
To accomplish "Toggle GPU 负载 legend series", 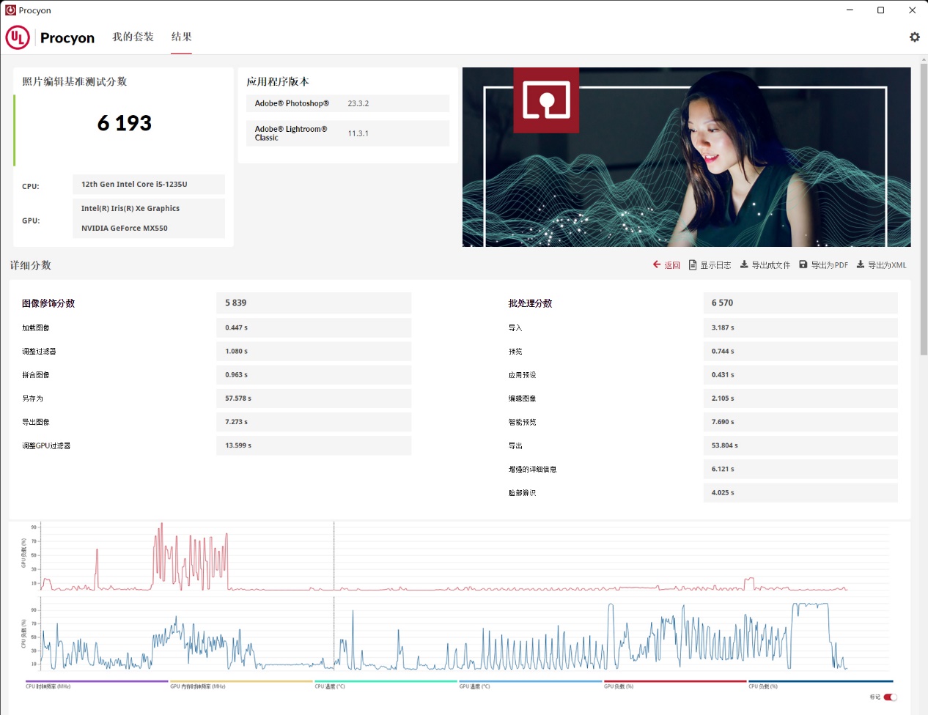I will click(619, 686).
